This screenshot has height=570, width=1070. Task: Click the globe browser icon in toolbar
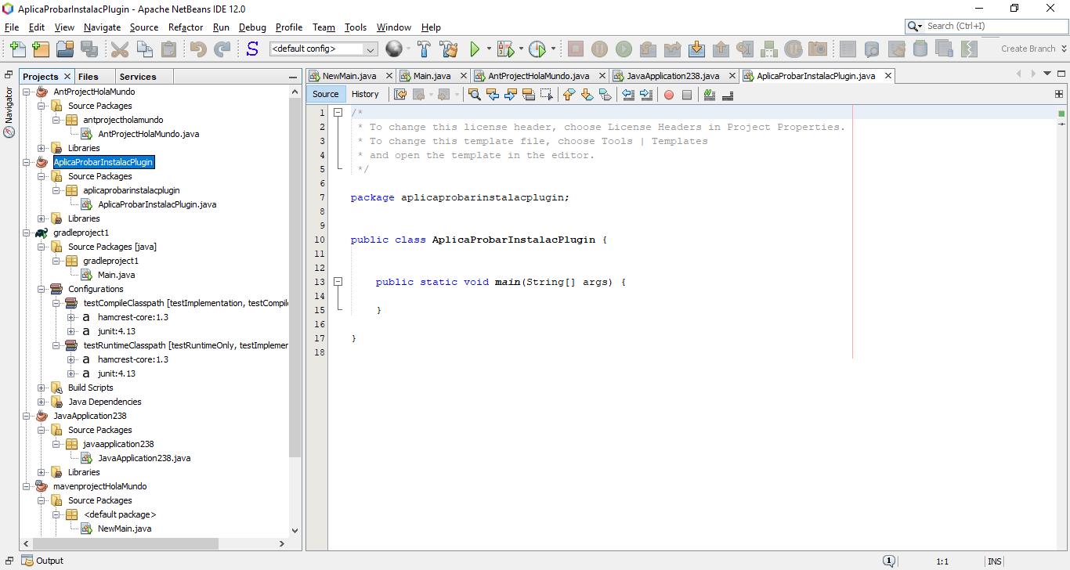(394, 49)
